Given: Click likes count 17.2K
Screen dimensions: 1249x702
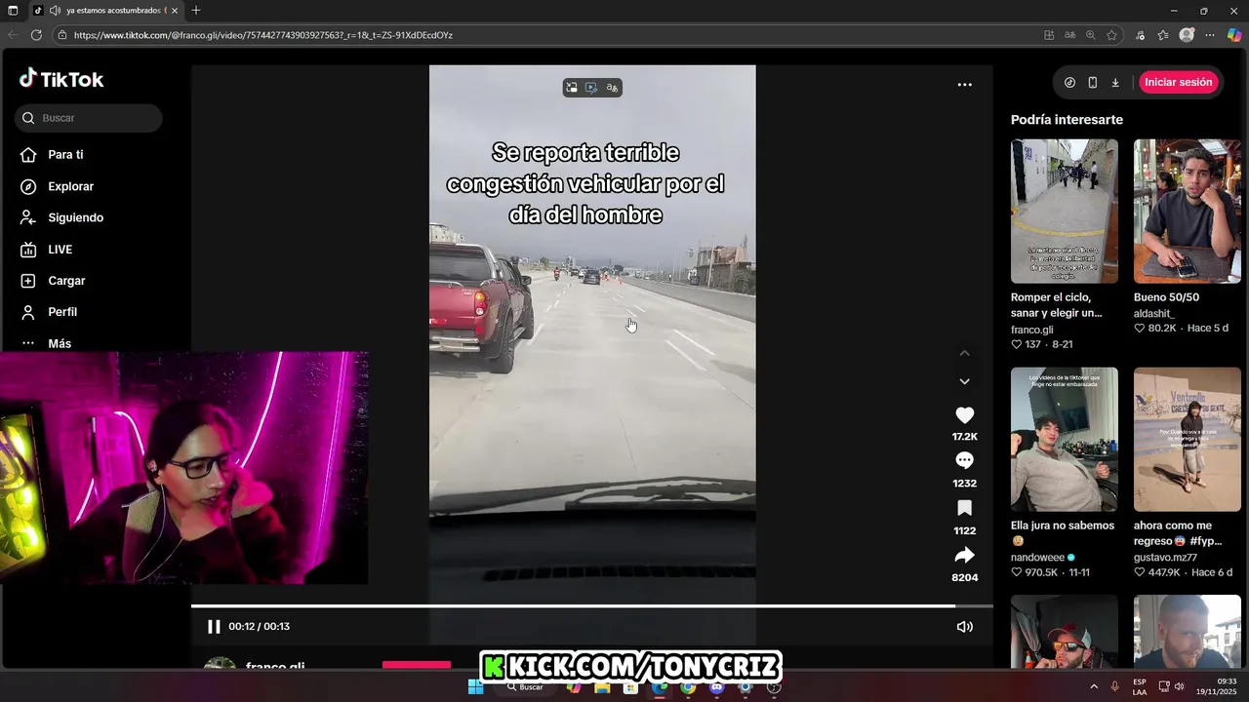Looking at the screenshot, I should coord(964,437).
